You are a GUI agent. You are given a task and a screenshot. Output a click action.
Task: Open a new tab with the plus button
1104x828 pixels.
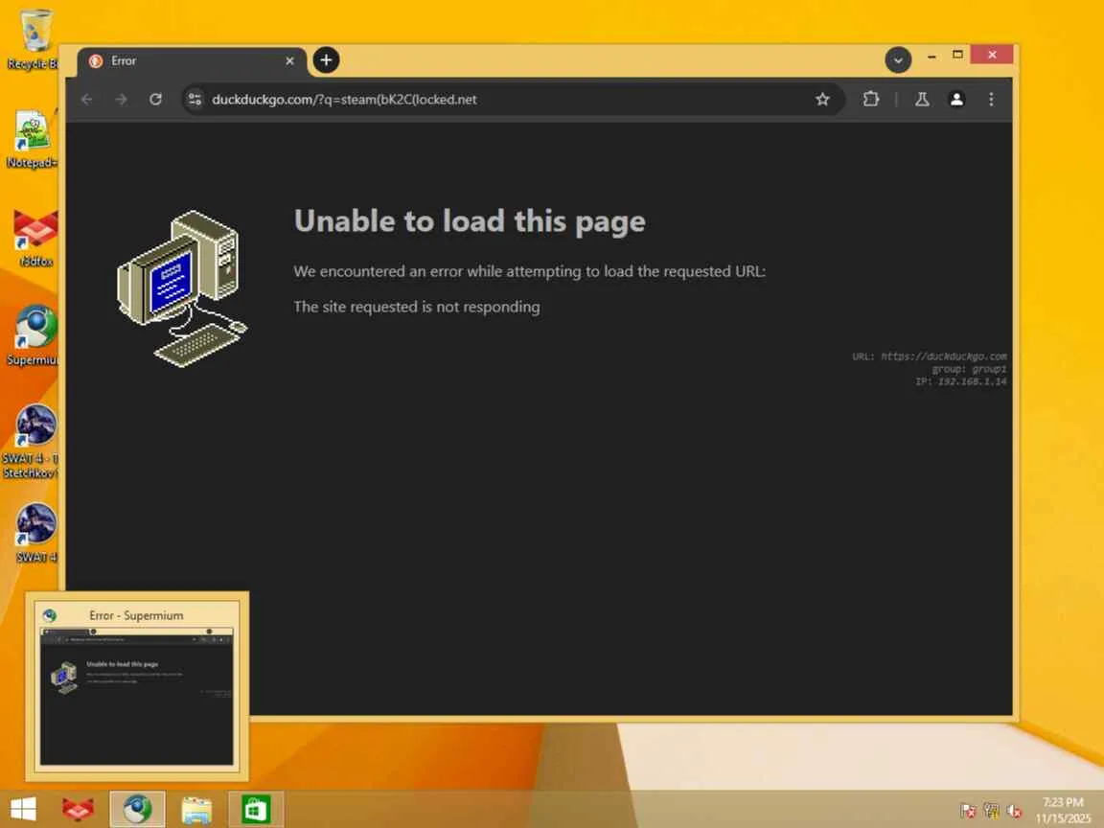coord(326,60)
